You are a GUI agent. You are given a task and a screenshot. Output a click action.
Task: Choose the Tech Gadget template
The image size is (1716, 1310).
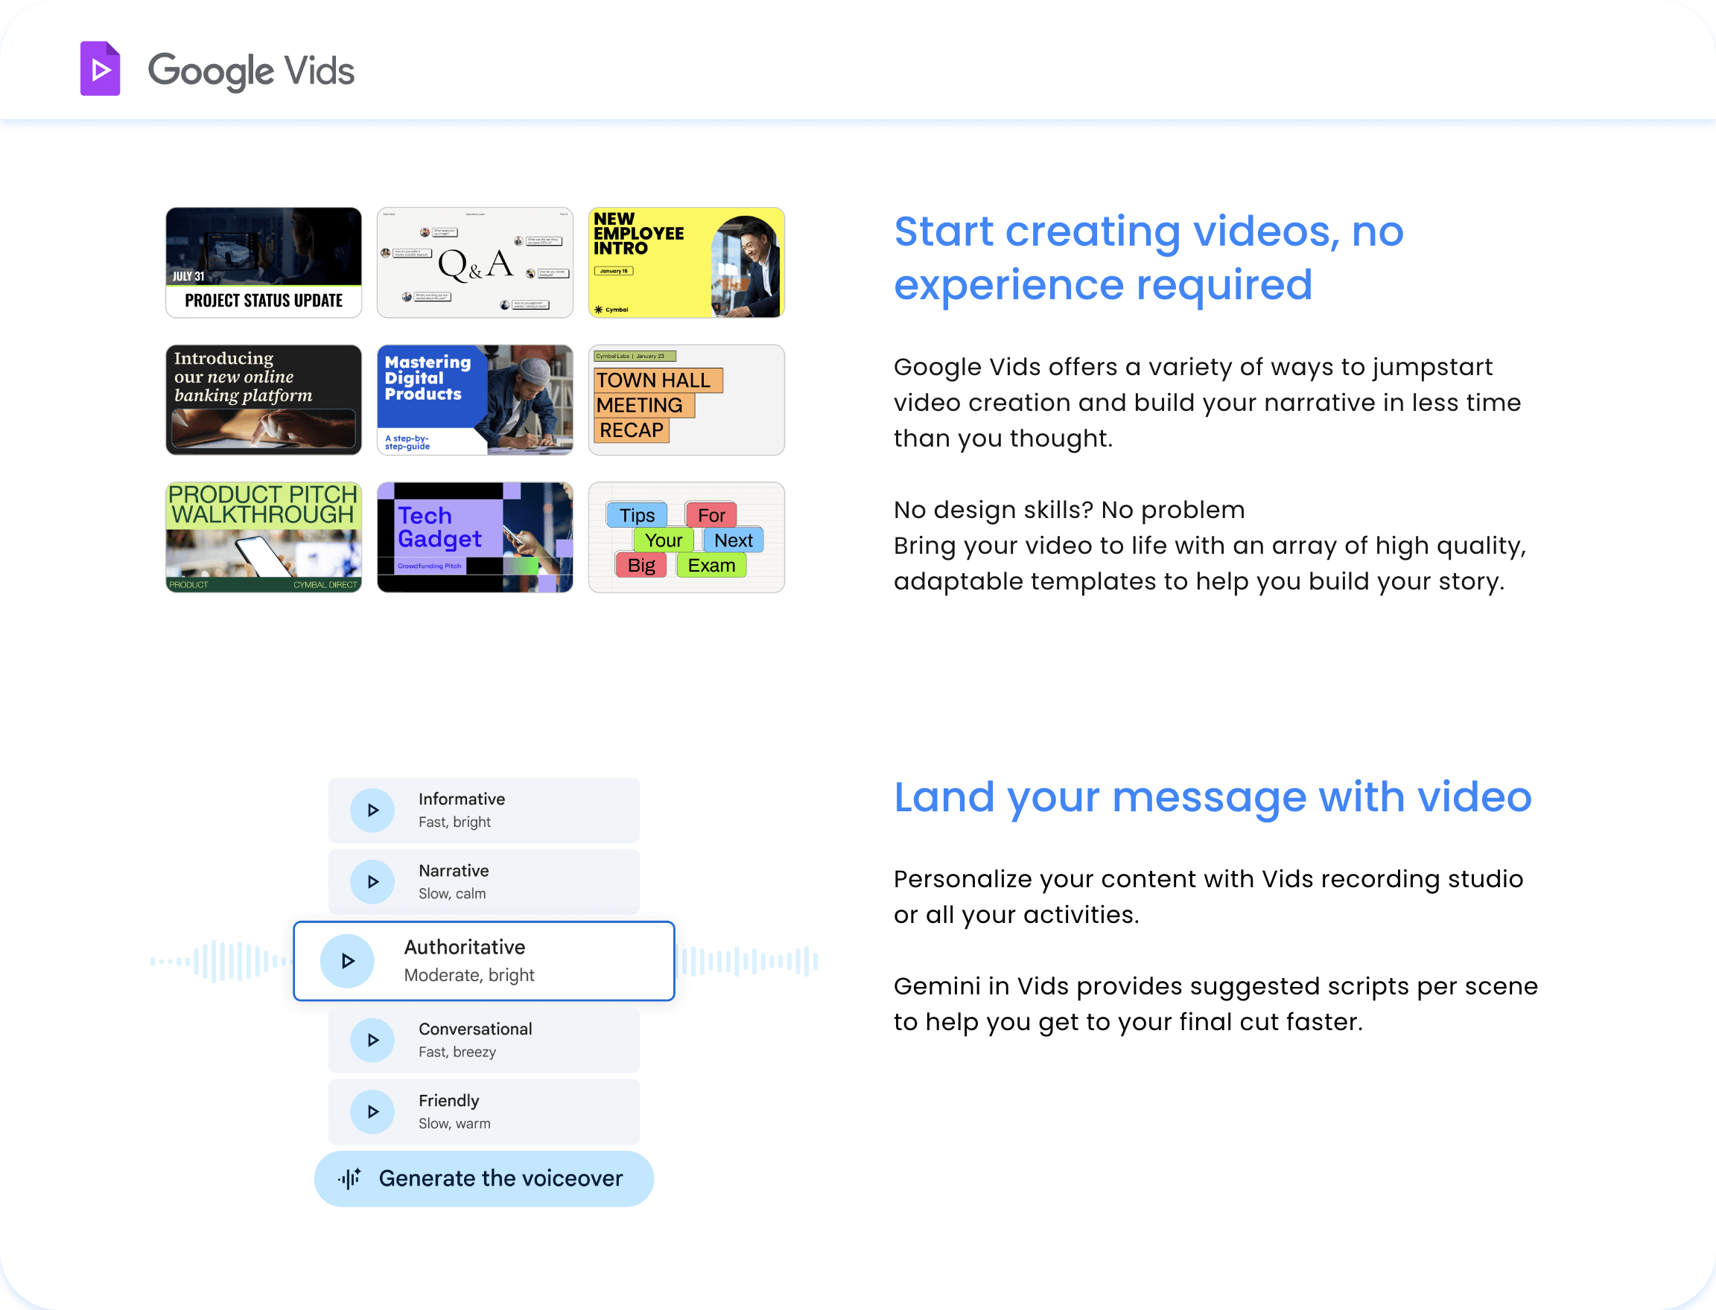[x=474, y=537]
